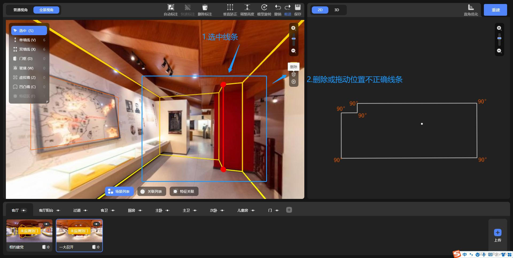
Task: Zoom in on the 2D floor plan
Action: [x=499, y=28]
